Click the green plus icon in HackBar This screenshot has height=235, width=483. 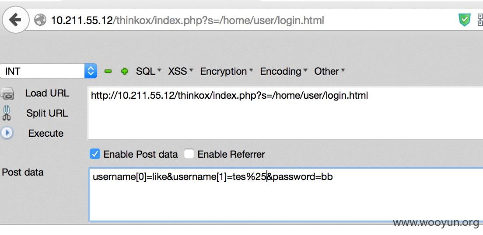[124, 71]
